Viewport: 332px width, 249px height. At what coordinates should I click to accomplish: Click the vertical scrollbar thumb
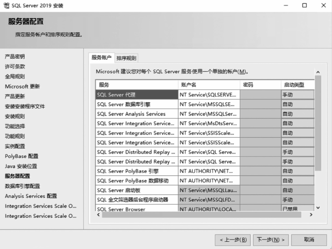pos(318,123)
